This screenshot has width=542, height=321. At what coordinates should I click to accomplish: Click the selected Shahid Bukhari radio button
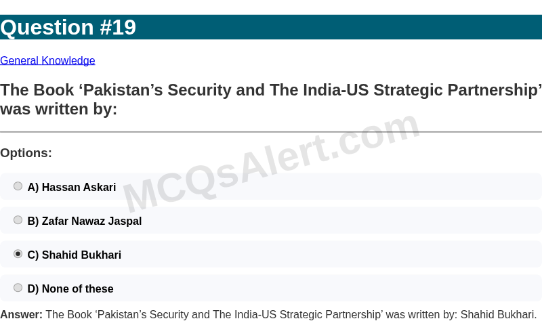18,254
